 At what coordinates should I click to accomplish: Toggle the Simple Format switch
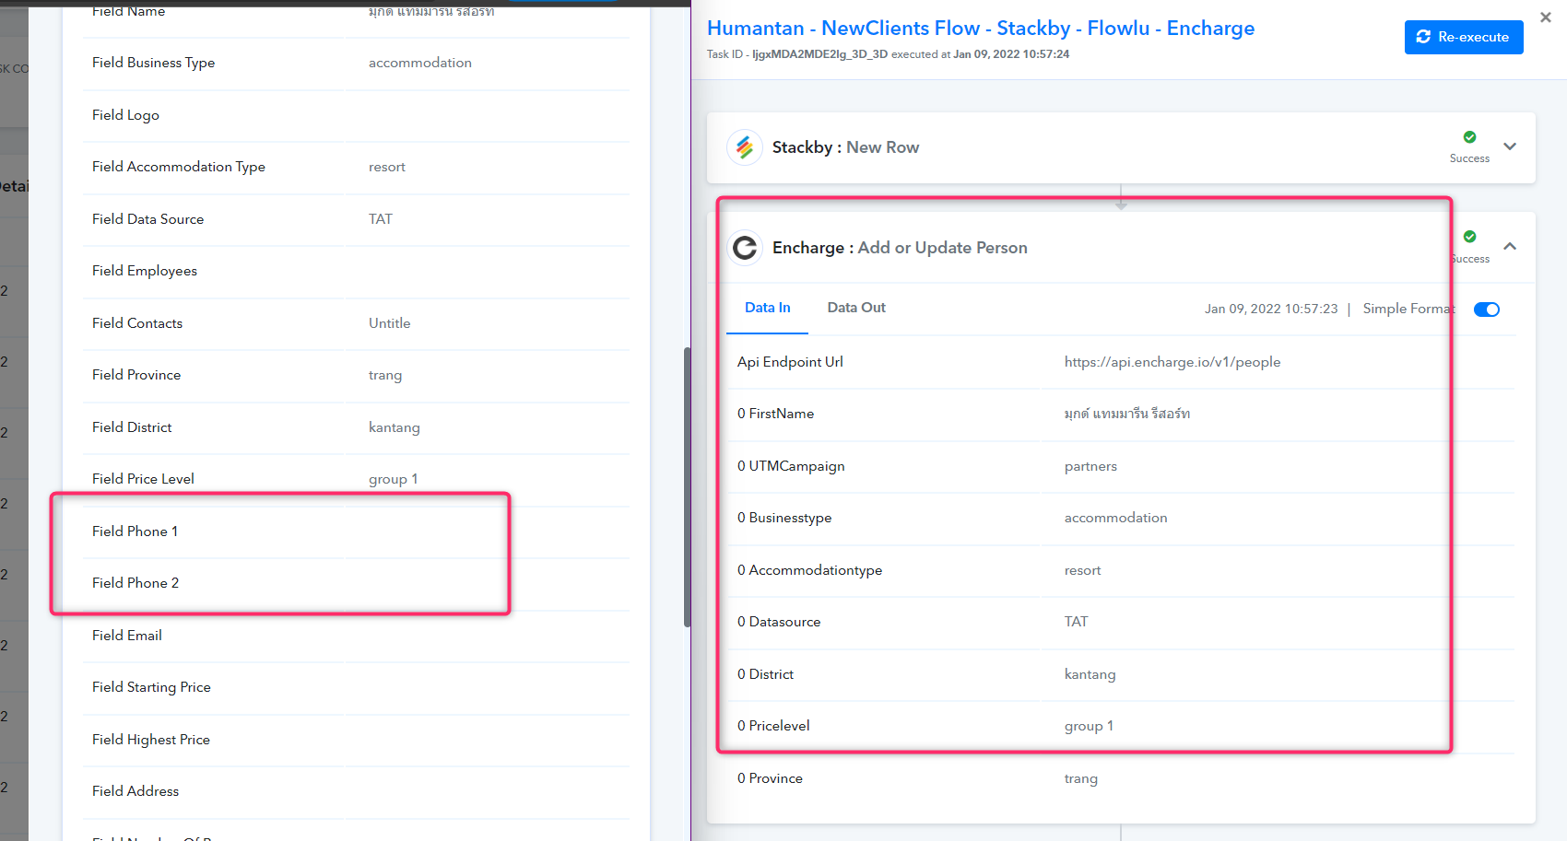point(1487,310)
